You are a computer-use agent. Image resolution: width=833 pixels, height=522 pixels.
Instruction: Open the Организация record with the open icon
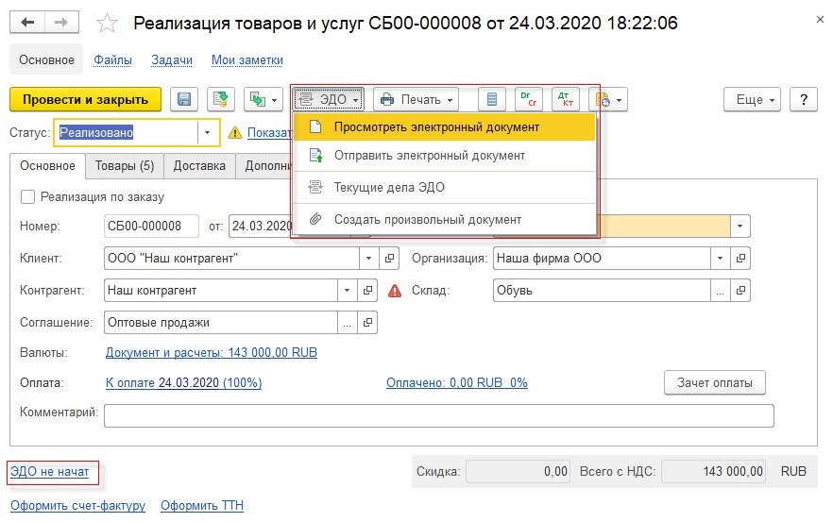(x=740, y=259)
